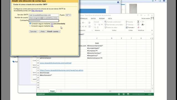The width and height of the screenshot is (177, 100).
Task: Click the Contraseña password field
Action: 44,21
